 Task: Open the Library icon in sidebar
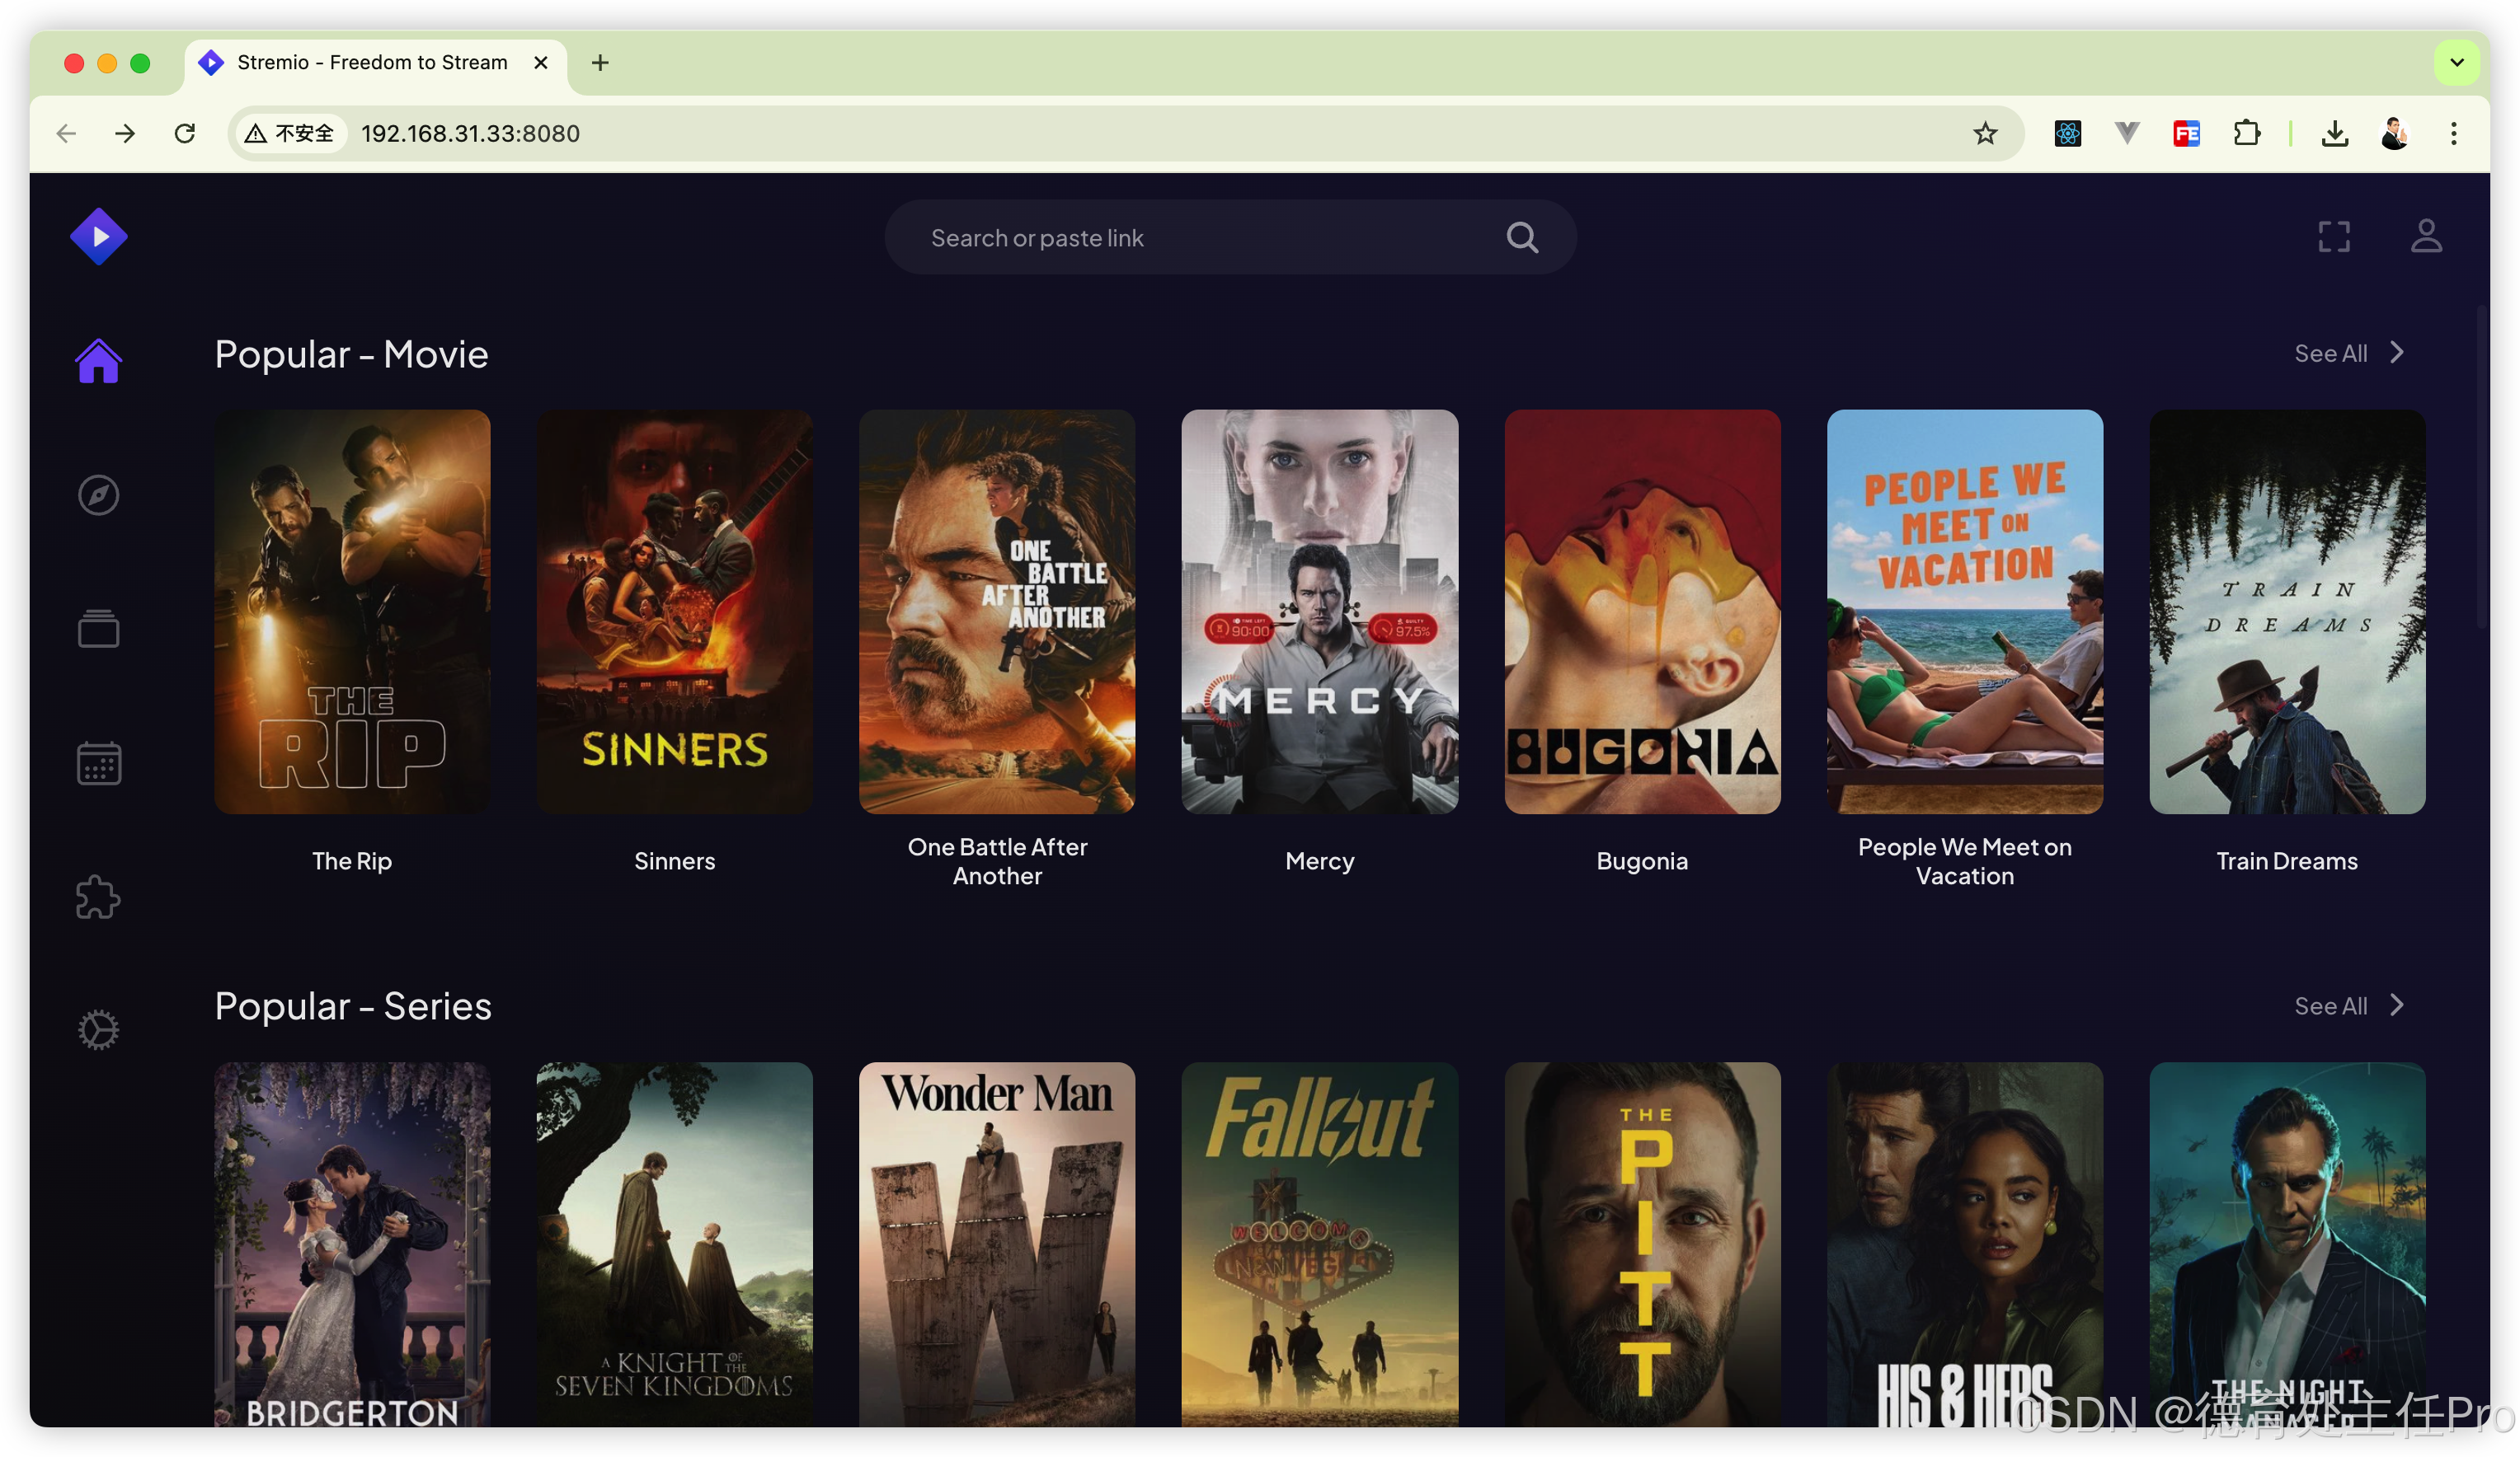click(98, 629)
